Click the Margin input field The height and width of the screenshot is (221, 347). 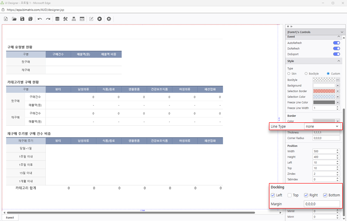[x=321, y=203]
